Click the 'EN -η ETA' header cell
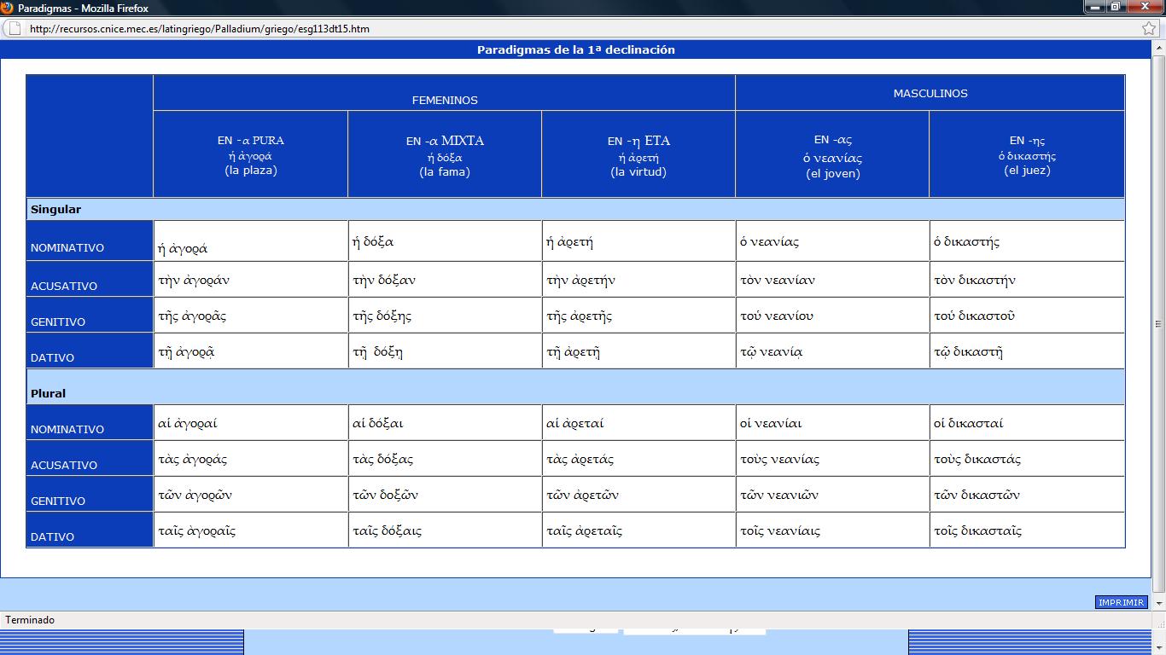 click(x=638, y=154)
